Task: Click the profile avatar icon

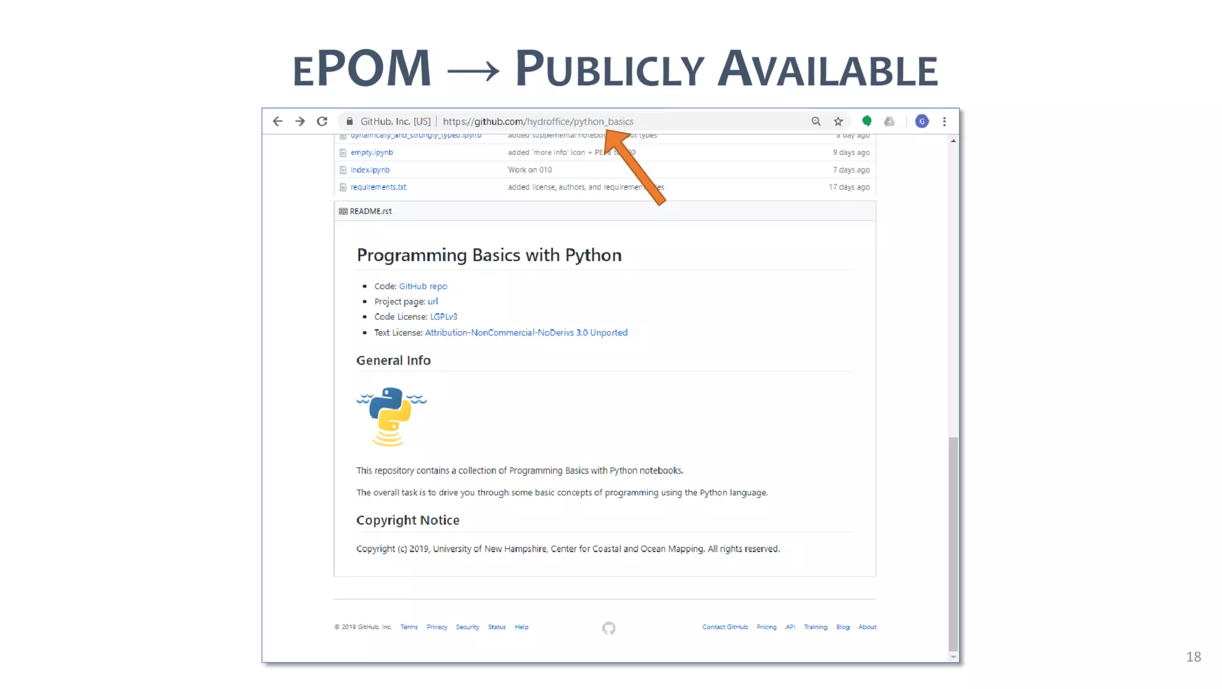Action: pos(922,121)
